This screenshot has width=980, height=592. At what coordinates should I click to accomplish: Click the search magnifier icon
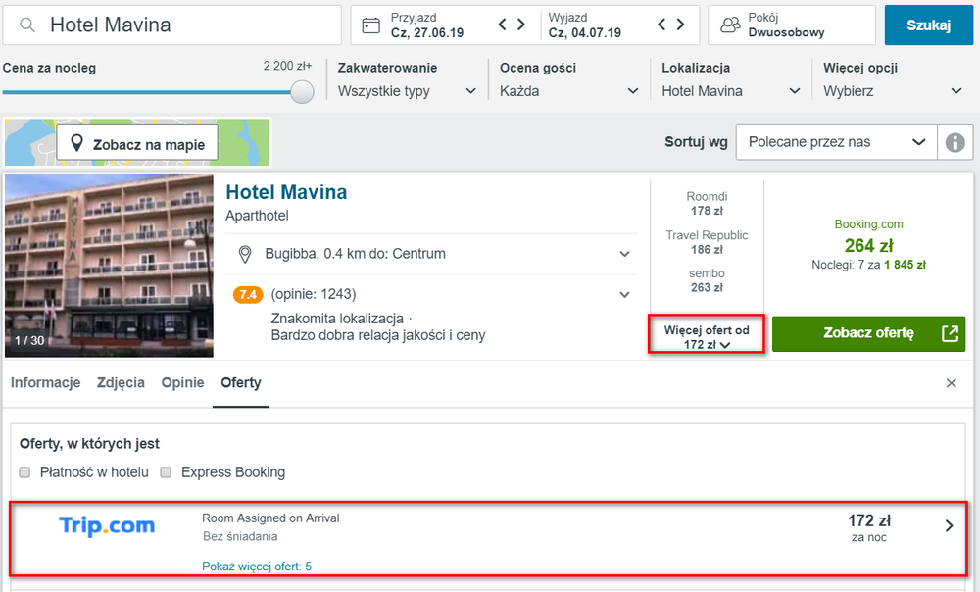[x=26, y=25]
